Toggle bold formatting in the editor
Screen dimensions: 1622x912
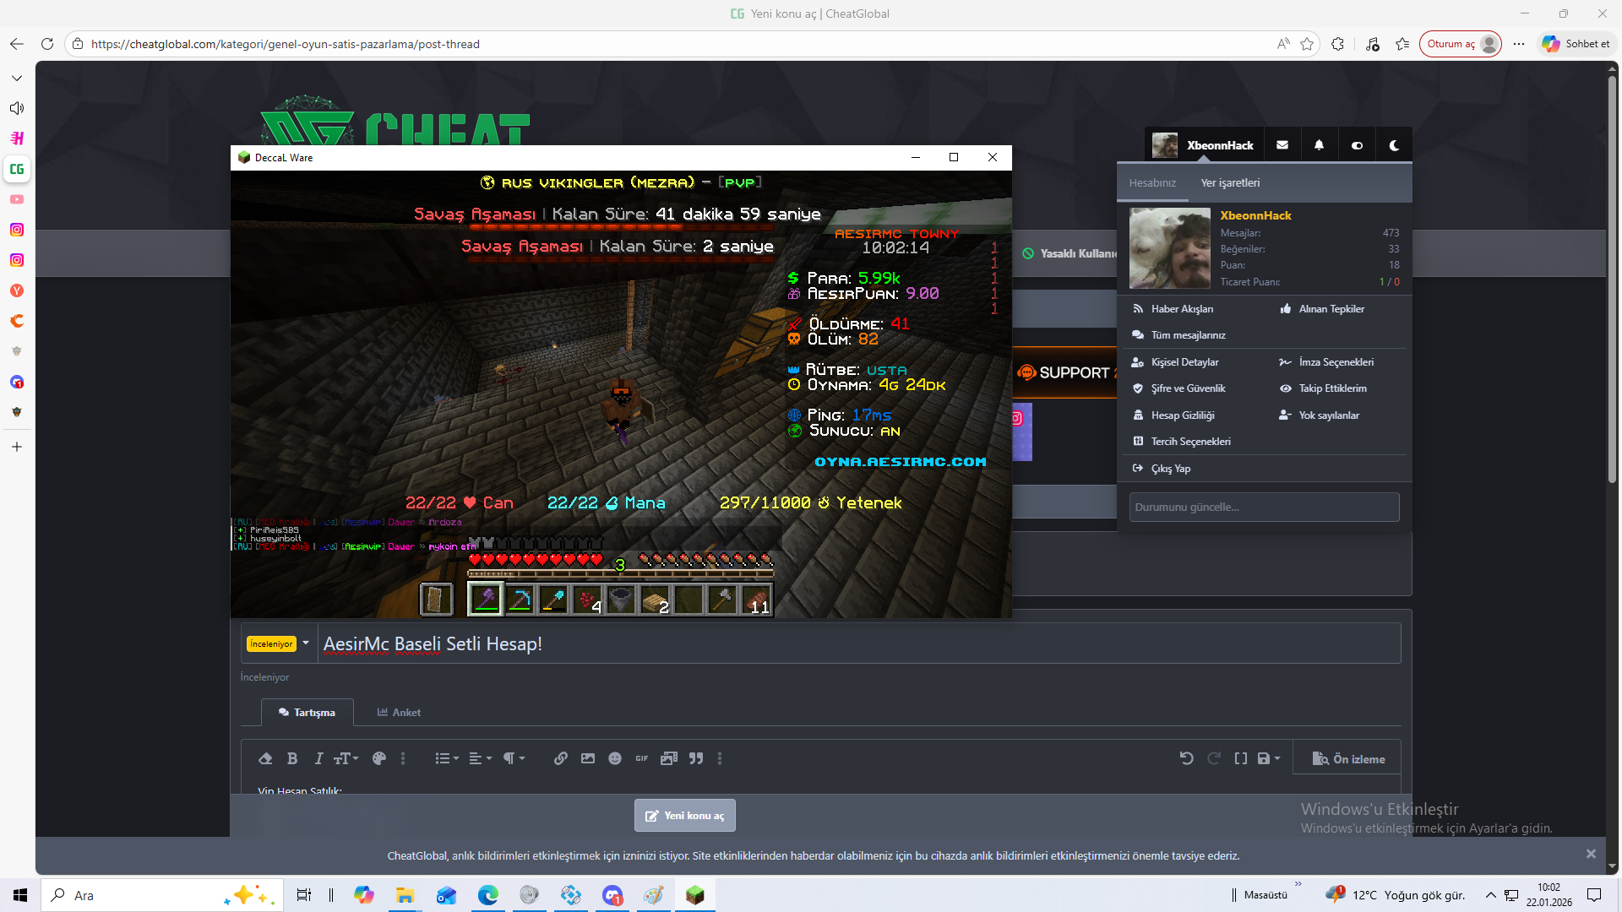coord(292,758)
